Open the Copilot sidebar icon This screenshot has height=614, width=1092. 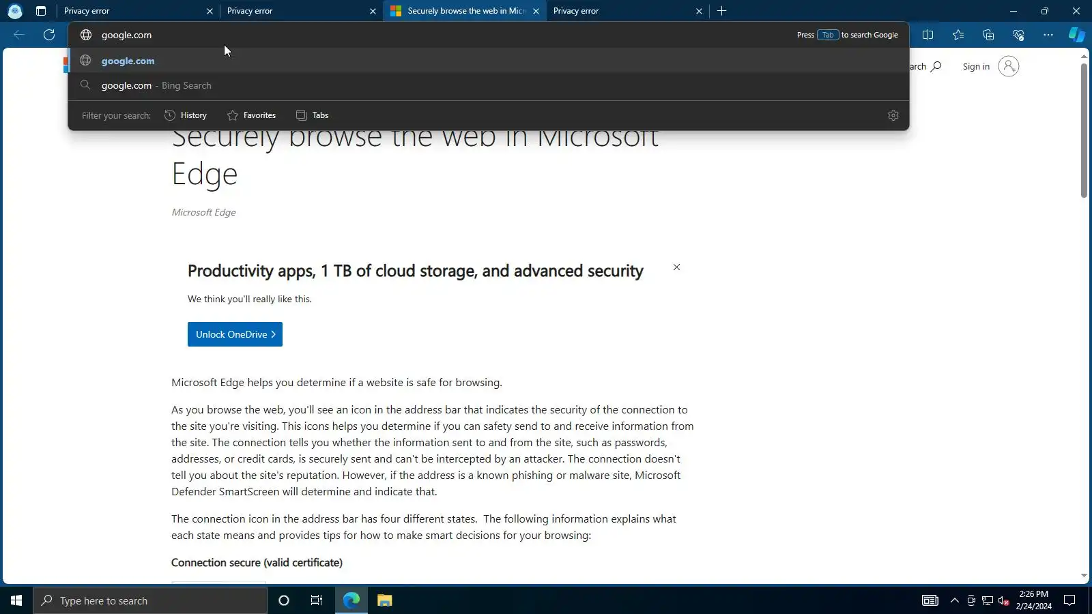tap(1076, 35)
